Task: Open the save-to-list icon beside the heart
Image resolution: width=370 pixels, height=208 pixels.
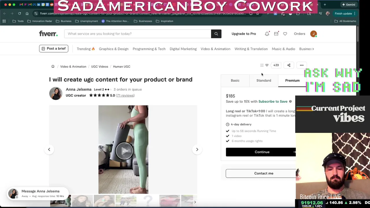Action: pos(262,65)
